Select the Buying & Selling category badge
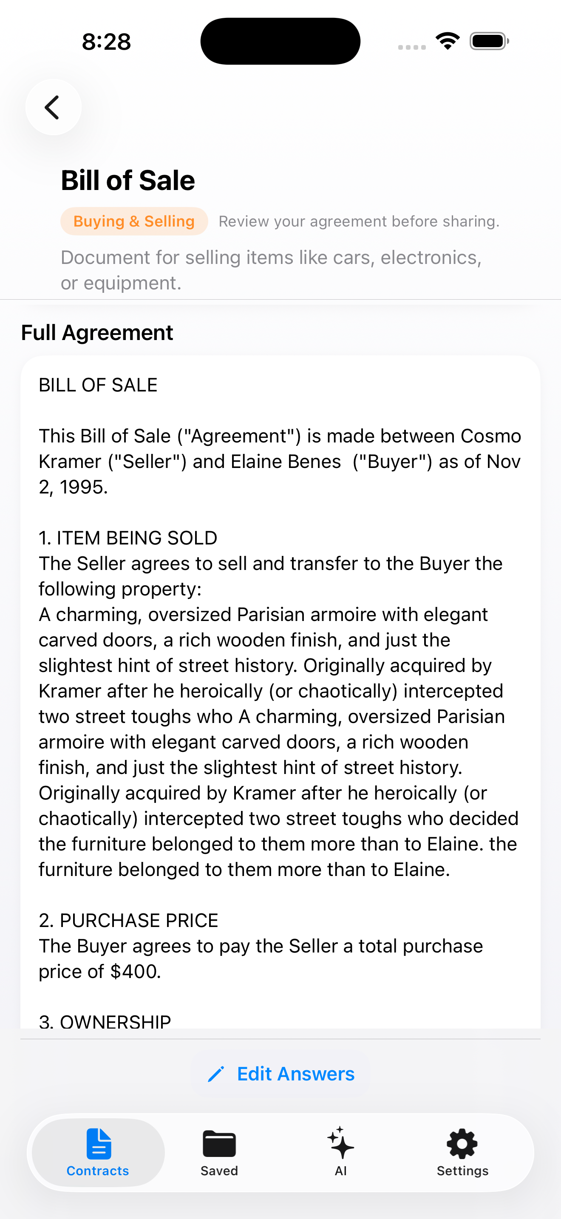 (x=134, y=221)
